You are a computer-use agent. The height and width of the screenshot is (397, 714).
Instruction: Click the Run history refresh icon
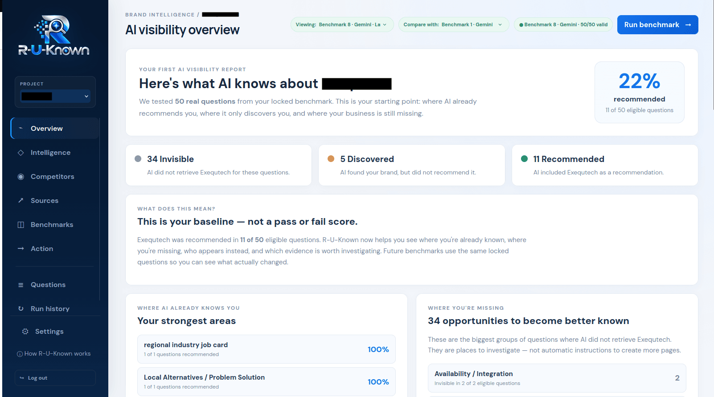point(21,308)
